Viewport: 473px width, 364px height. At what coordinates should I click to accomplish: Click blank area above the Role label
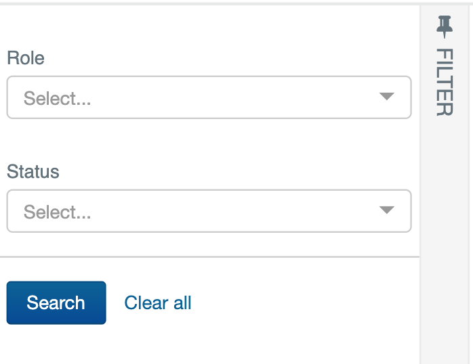tap(209, 26)
